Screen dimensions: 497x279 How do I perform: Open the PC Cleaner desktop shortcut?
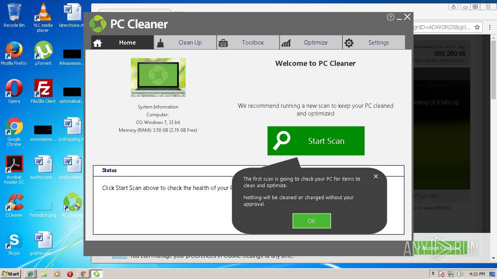pos(72,205)
